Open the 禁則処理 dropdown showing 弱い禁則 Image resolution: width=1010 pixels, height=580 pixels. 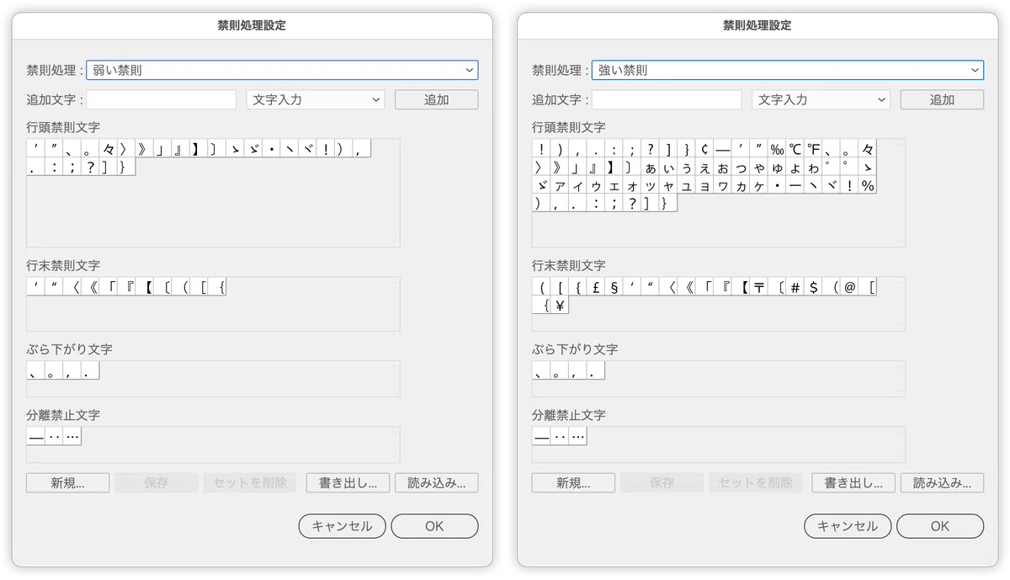pos(282,70)
